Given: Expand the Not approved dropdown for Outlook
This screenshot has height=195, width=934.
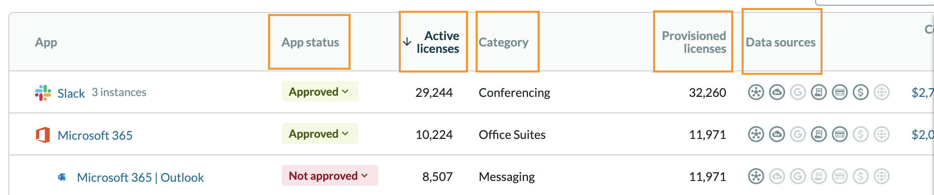Looking at the screenshot, I should pyautogui.click(x=329, y=176).
